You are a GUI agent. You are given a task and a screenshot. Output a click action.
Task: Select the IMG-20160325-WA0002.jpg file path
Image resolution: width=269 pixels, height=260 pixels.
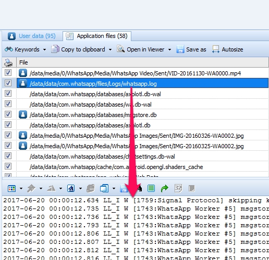(x=137, y=146)
